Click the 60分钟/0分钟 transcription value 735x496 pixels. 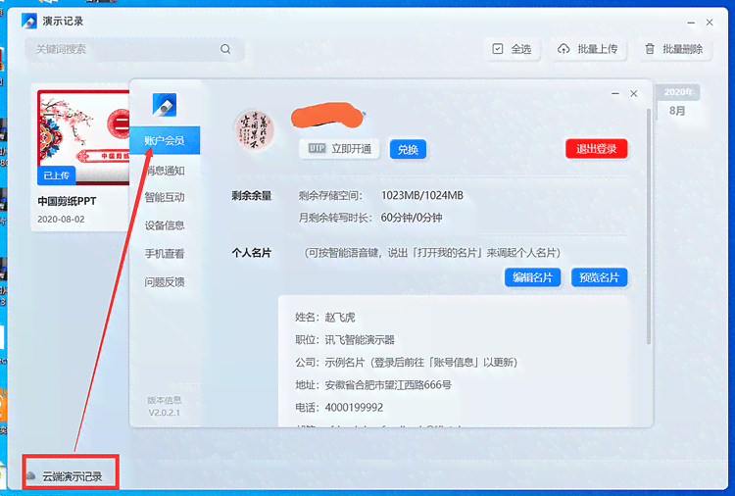point(411,218)
